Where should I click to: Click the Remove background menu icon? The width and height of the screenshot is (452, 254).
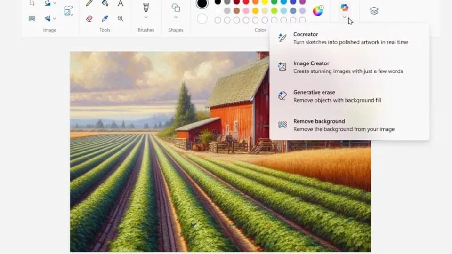click(282, 125)
